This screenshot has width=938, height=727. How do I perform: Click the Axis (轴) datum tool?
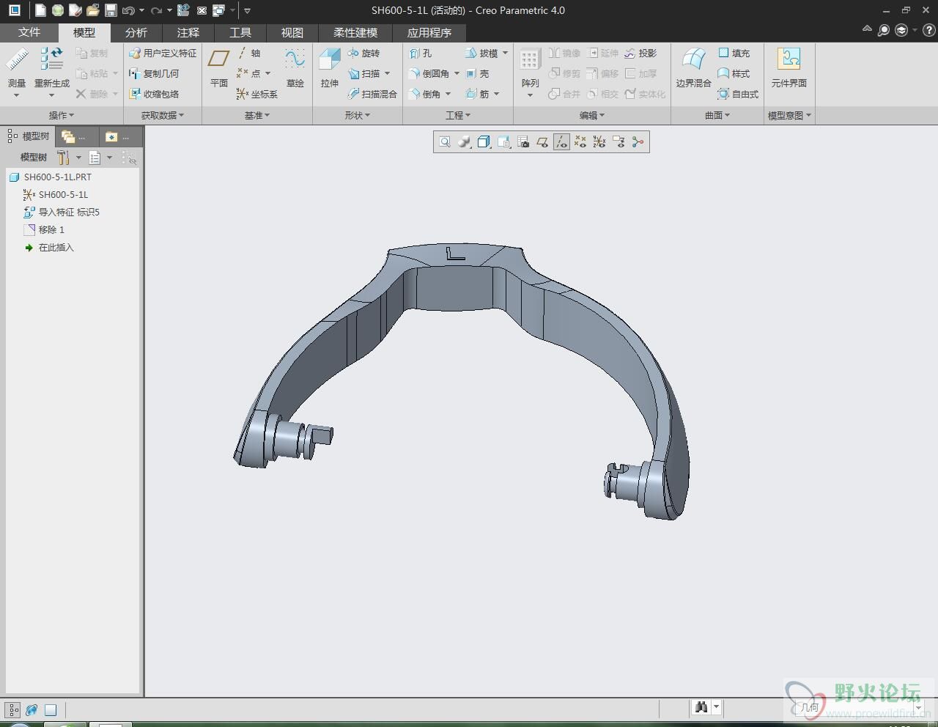coord(249,53)
